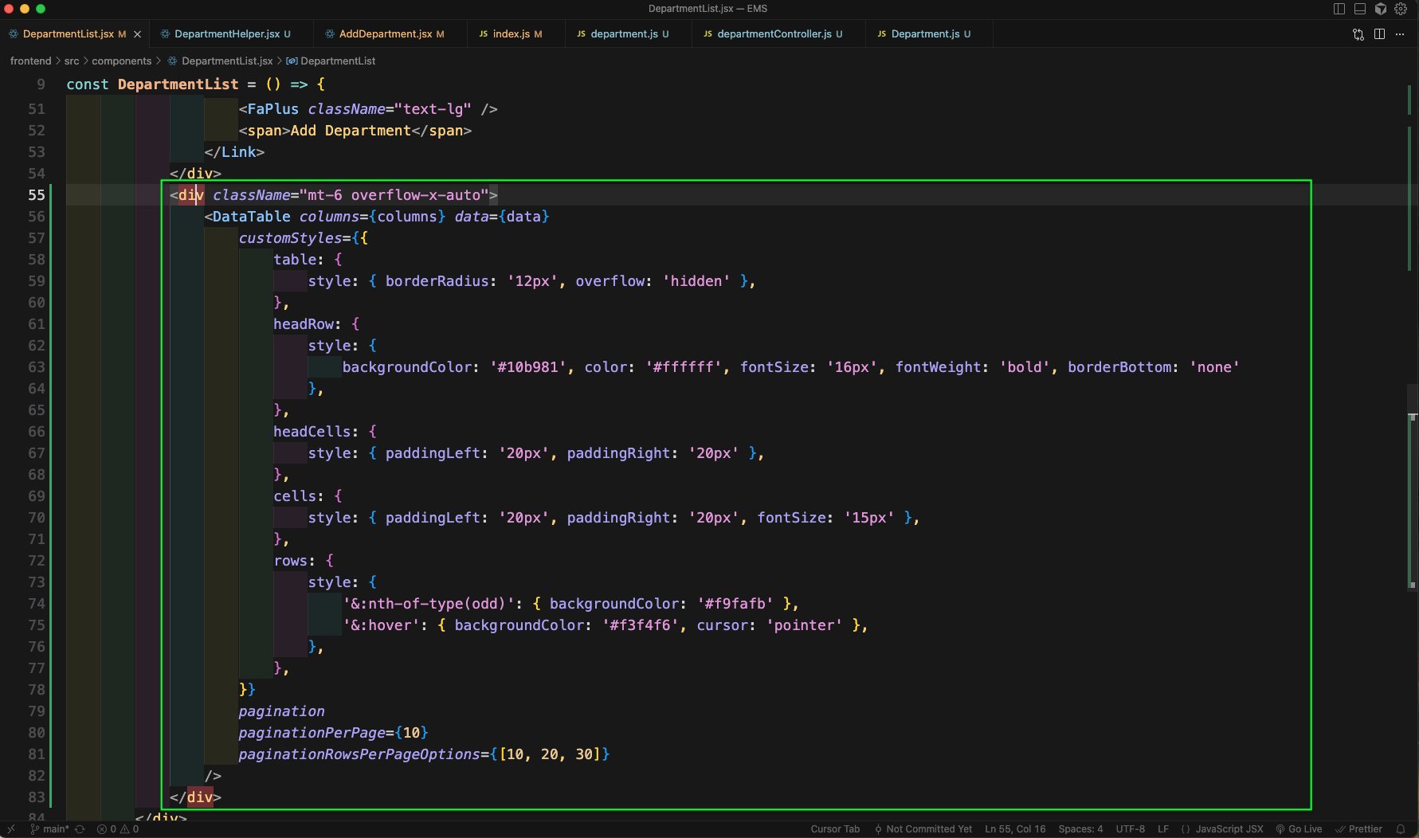
Task: Toggle Cursor Tab in status bar
Action: point(835,829)
